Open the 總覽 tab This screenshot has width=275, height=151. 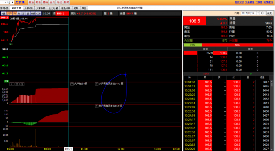(76, 8)
